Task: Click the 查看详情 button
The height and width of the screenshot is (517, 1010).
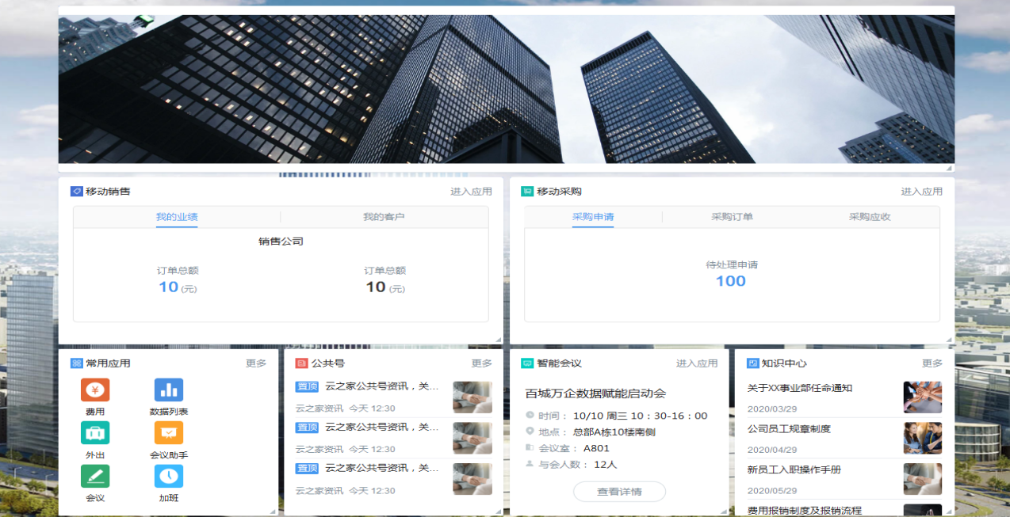Action: [x=619, y=492]
